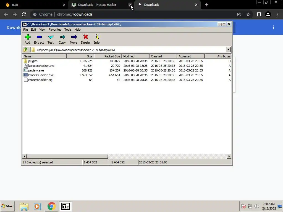
Task: Open the volume speaker tray icon
Action: pyautogui.click(x=256, y=206)
